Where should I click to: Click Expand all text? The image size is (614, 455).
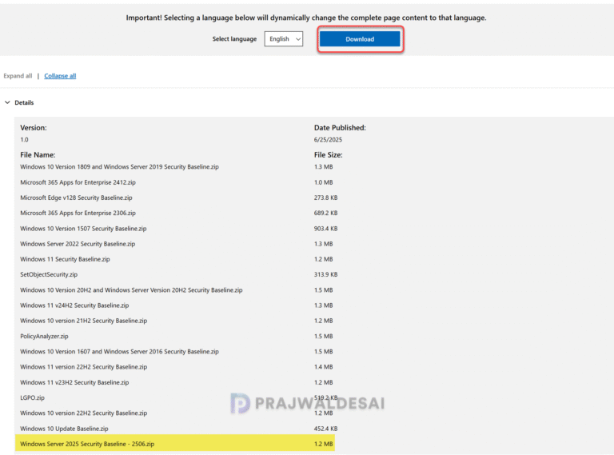coord(18,76)
